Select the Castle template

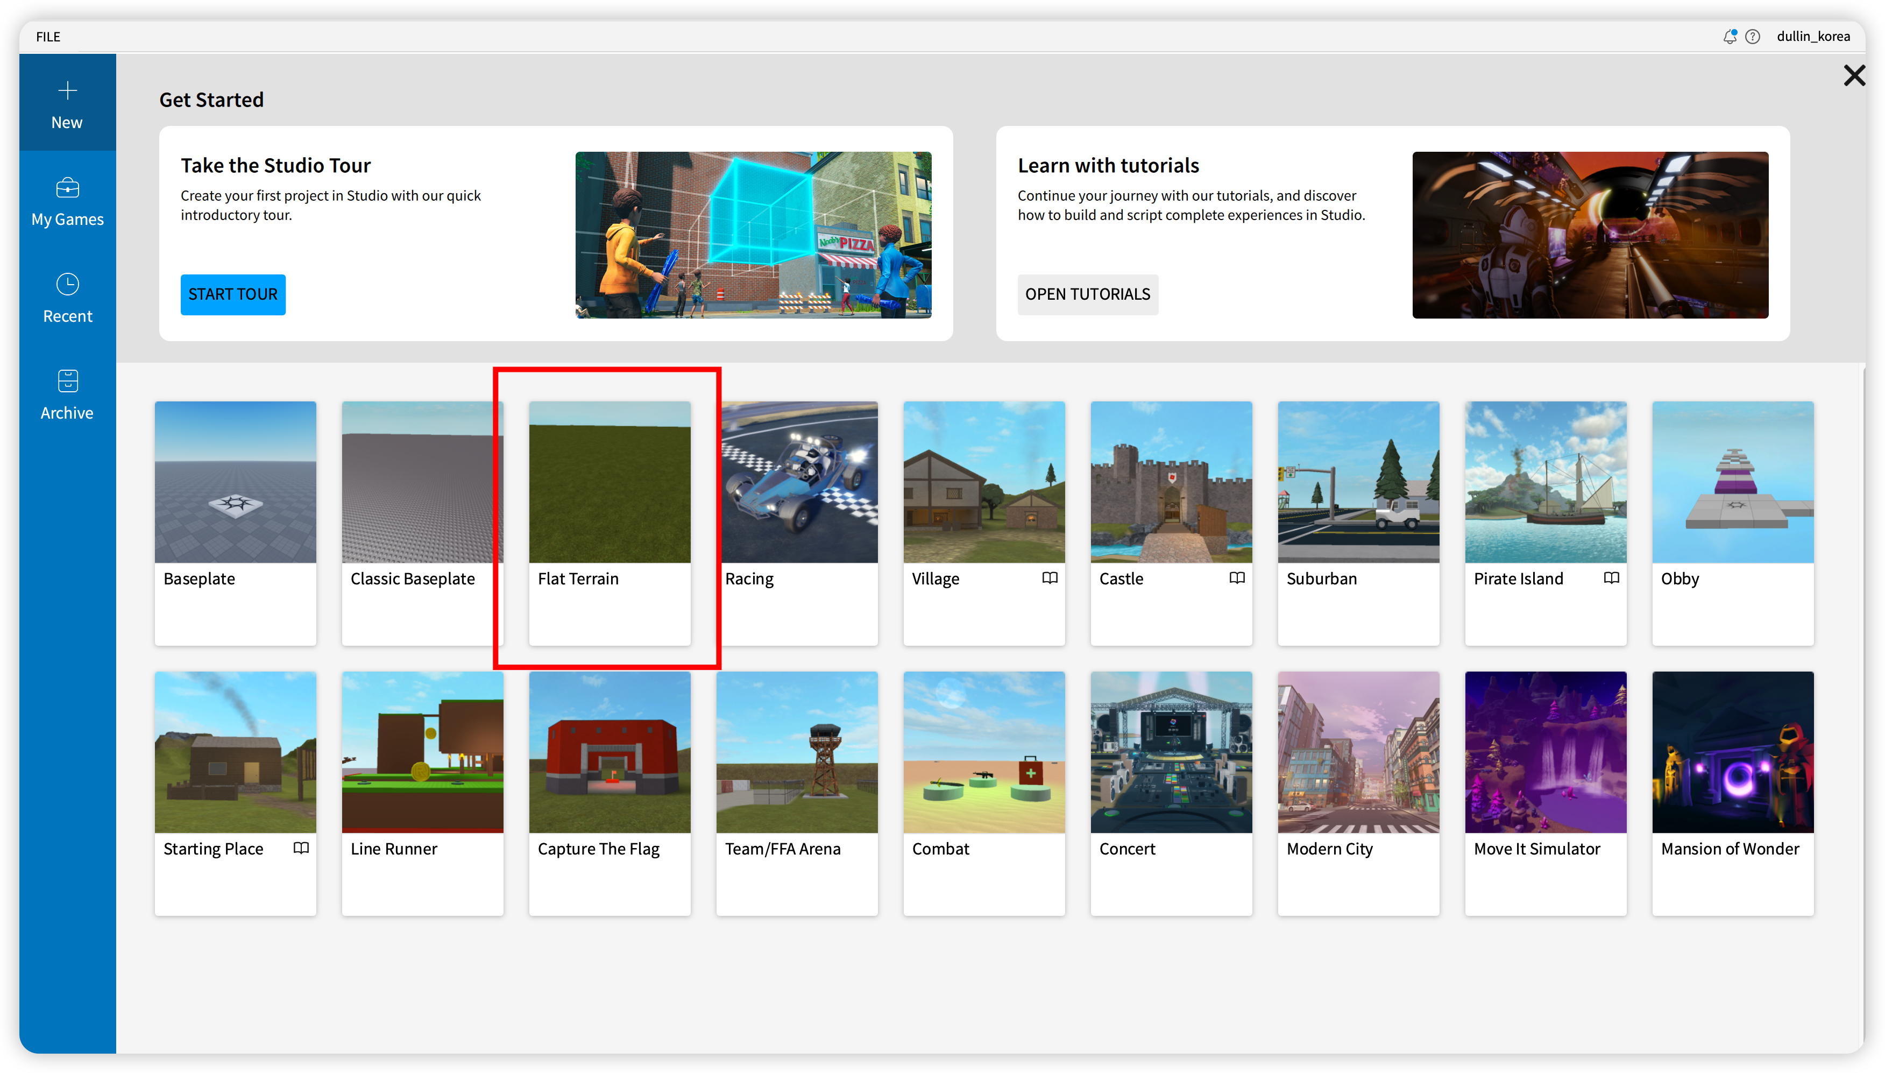pyautogui.click(x=1171, y=523)
